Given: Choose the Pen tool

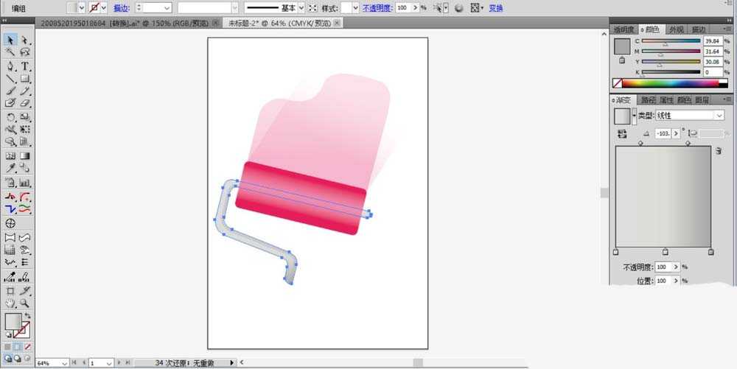Looking at the screenshot, I should [10, 66].
